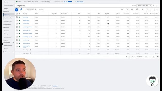Viewport: 162px width, 91px height.
Task: Click the cartoon avatar logo badge
Action: coord(152,81)
